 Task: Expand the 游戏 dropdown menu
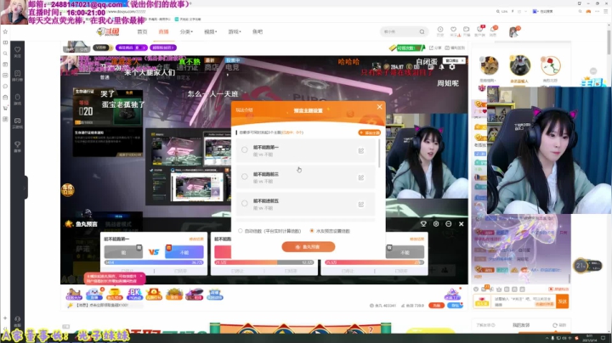click(235, 31)
